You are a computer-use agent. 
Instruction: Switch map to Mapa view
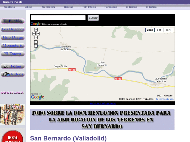[x=150, y=30]
